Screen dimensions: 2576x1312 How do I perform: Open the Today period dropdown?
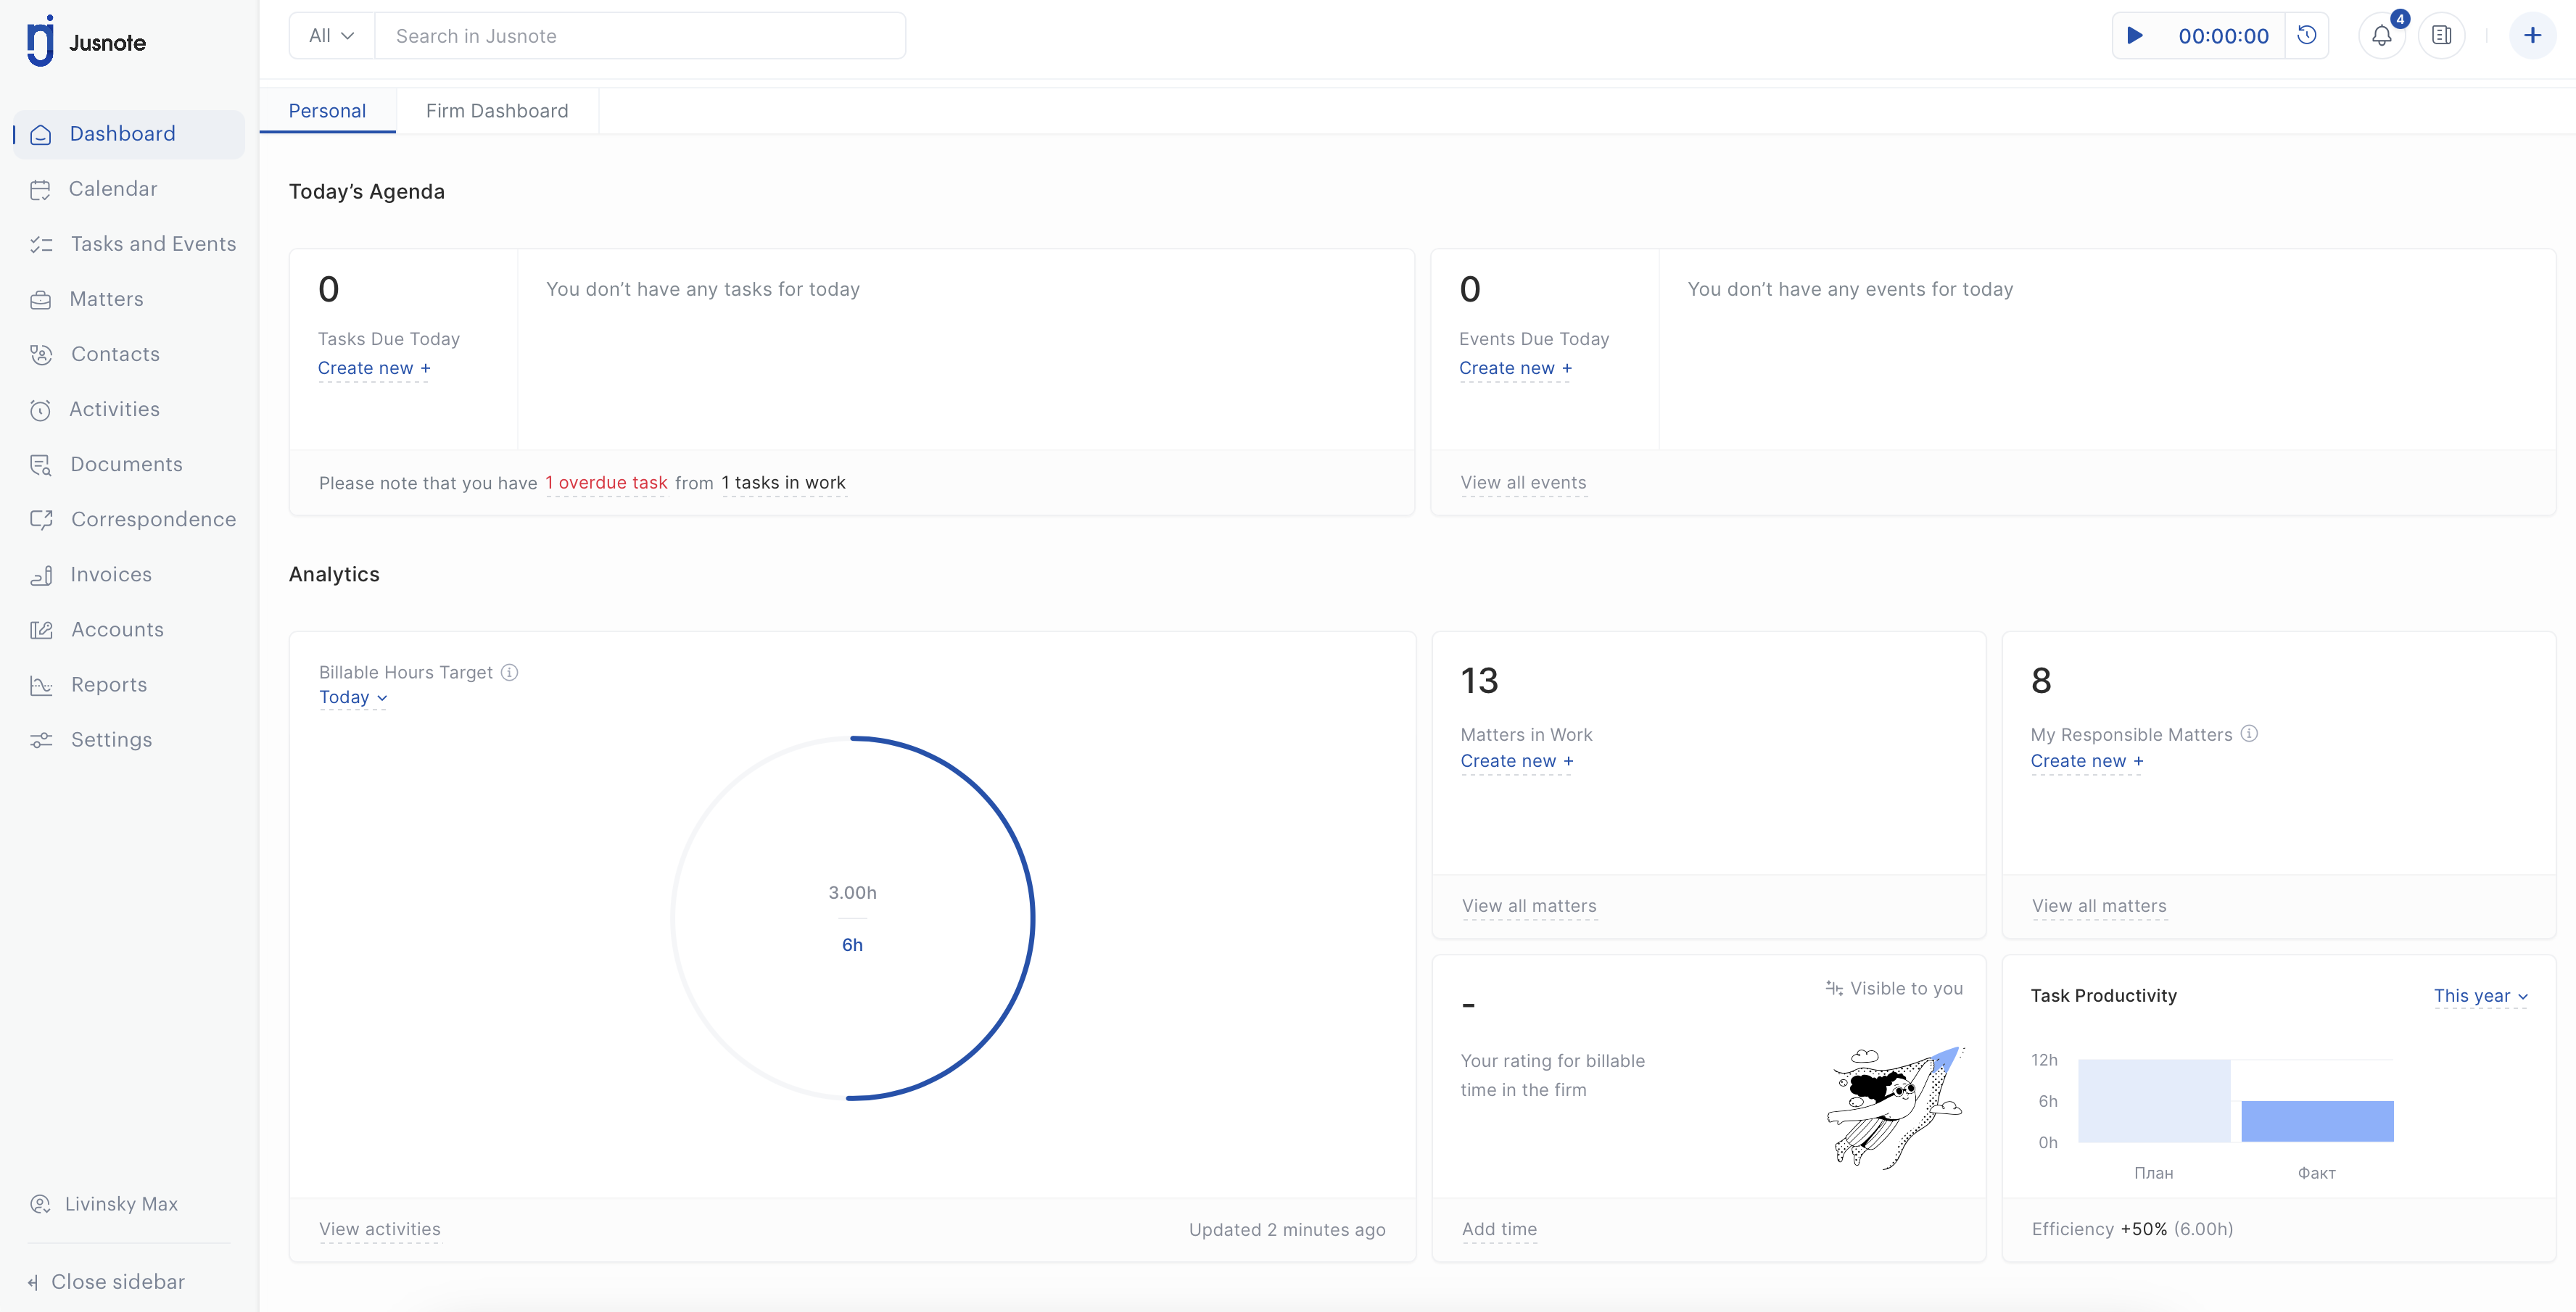tap(353, 697)
